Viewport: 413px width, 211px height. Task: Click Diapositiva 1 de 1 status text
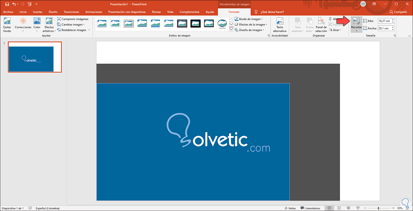13,208
